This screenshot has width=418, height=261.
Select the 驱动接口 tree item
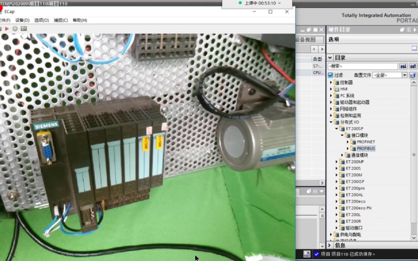(x=354, y=228)
